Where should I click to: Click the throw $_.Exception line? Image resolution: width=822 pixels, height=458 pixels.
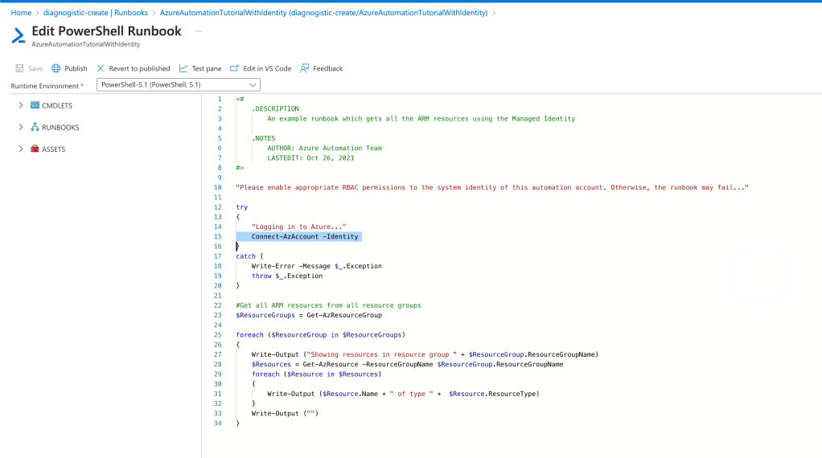click(287, 276)
